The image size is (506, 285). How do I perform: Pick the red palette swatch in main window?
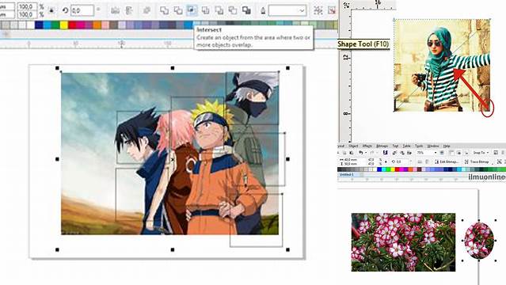(72, 25)
